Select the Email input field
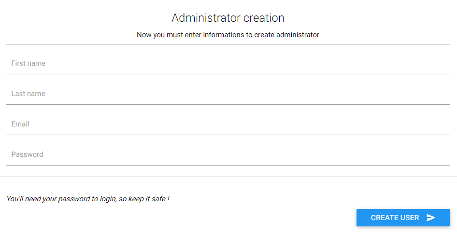 pyautogui.click(x=228, y=124)
